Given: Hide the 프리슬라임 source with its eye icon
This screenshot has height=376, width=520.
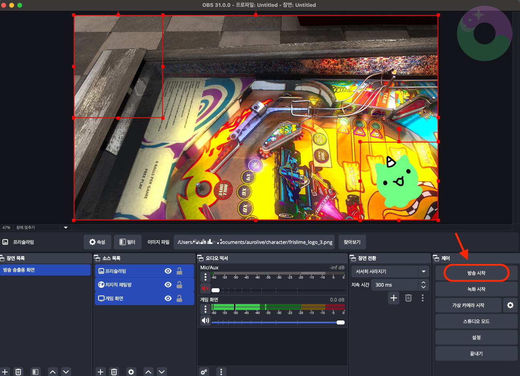Looking at the screenshot, I should coord(168,271).
